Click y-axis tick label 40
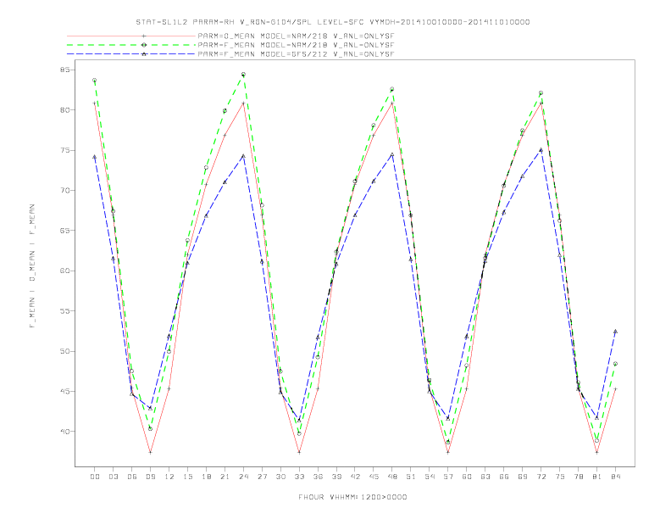This screenshot has height=519, width=671. pyautogui.click(x=64, y=431)
